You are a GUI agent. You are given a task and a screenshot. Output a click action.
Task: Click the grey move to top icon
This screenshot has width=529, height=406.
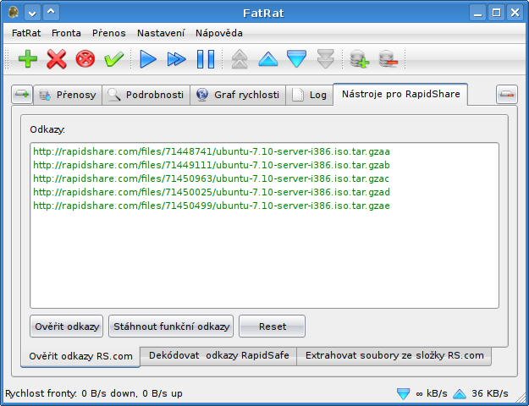240,59
